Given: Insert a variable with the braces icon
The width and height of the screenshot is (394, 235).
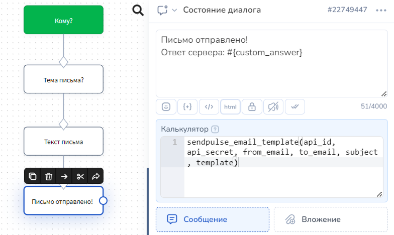Looking at the screenshot, I should [187, 106].
